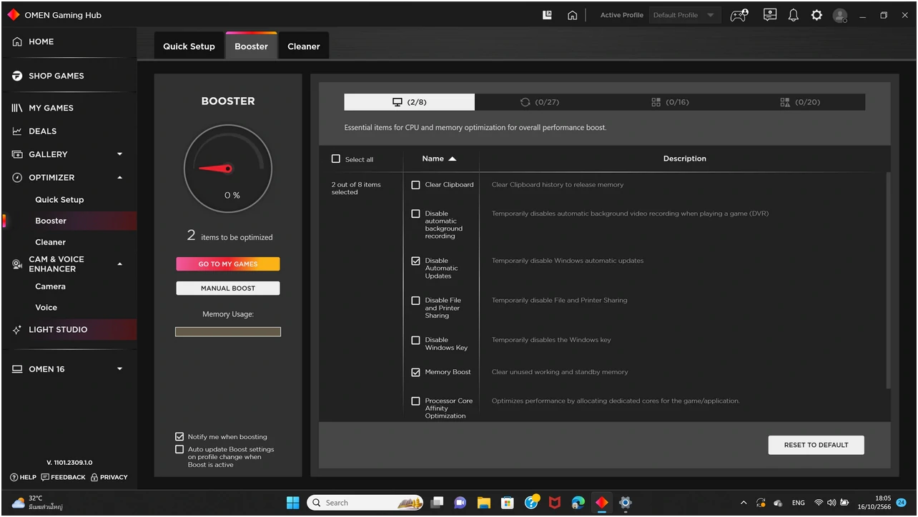The width and height of the screenshot is (918, 517).
Task: Select Quick Setup in sidebar submenu
Action: click(x=59, y=200)
